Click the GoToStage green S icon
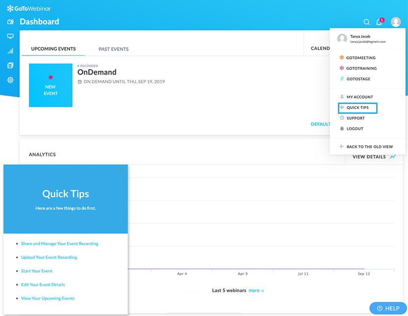408x316 pixels. pyautogui.click(x=342, y=79)
